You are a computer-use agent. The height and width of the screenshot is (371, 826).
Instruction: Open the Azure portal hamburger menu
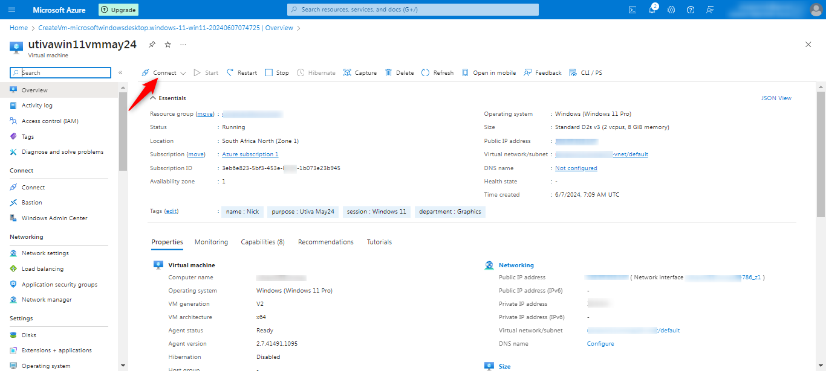point(12,10)
